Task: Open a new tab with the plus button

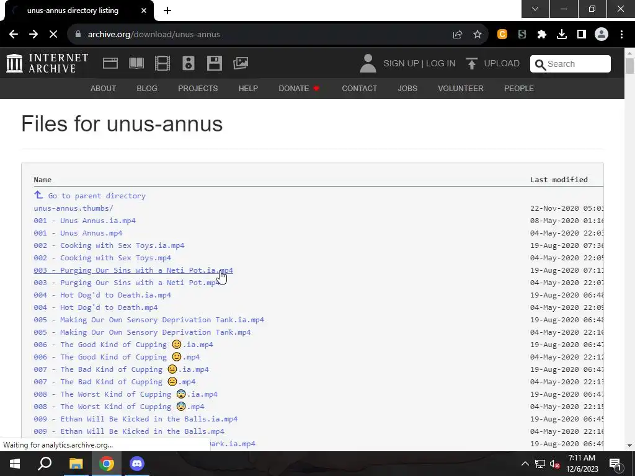Action: (167, 11)
